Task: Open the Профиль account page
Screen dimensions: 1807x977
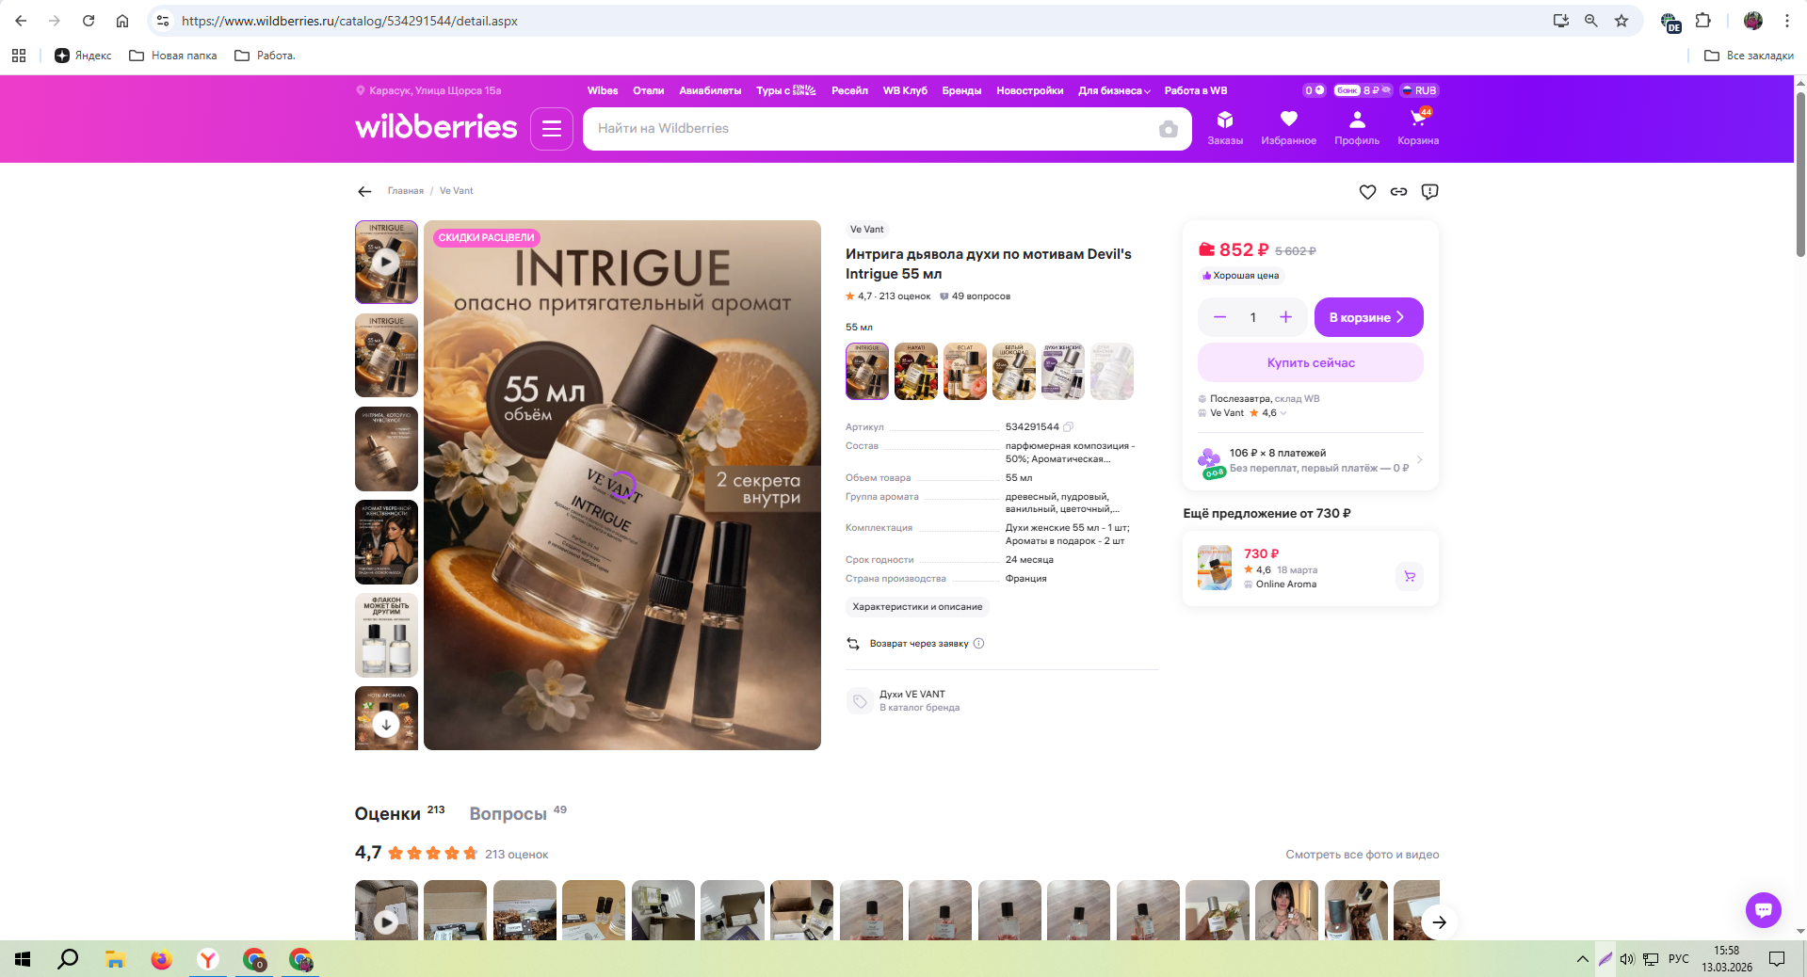Action: 1357,128
